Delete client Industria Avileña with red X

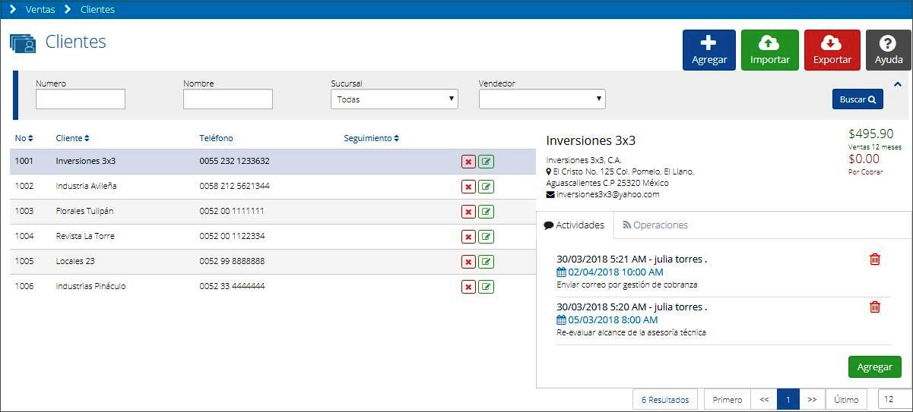point(468,187)
